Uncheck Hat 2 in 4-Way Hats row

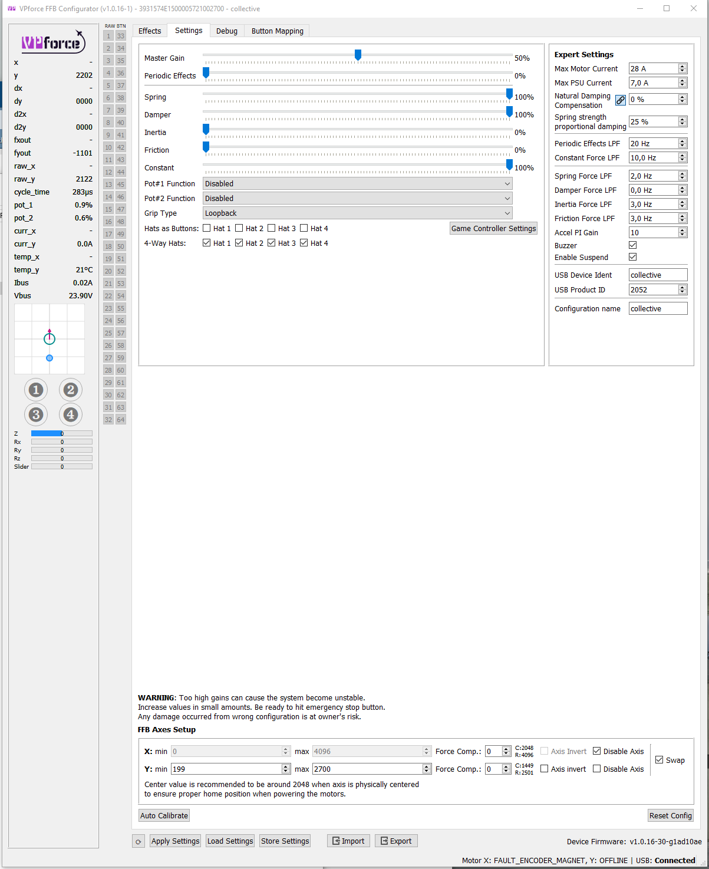click(x=239, y=243)
